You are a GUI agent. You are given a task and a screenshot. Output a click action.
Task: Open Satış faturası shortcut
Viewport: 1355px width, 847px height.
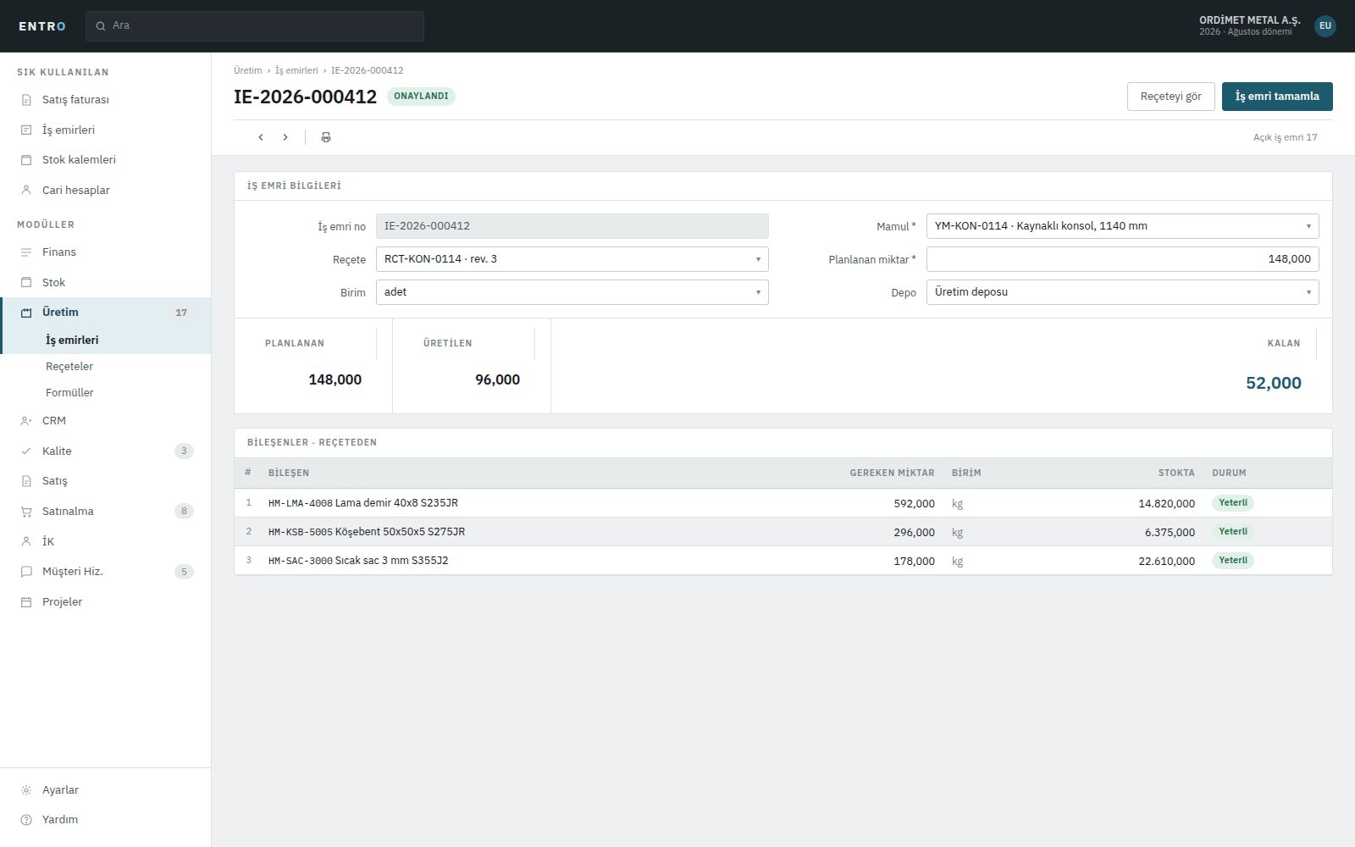coord(106,100)
